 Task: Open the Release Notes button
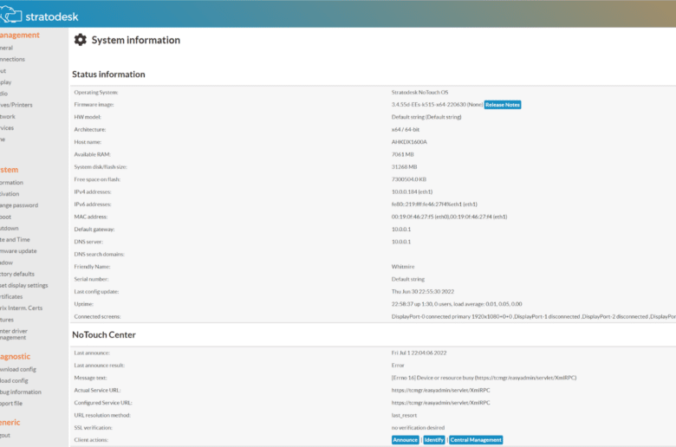point(503,105)
